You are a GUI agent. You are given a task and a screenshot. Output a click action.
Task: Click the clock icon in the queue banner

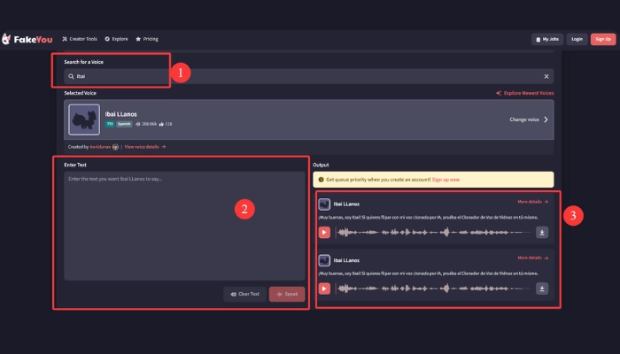pos(321,180)
